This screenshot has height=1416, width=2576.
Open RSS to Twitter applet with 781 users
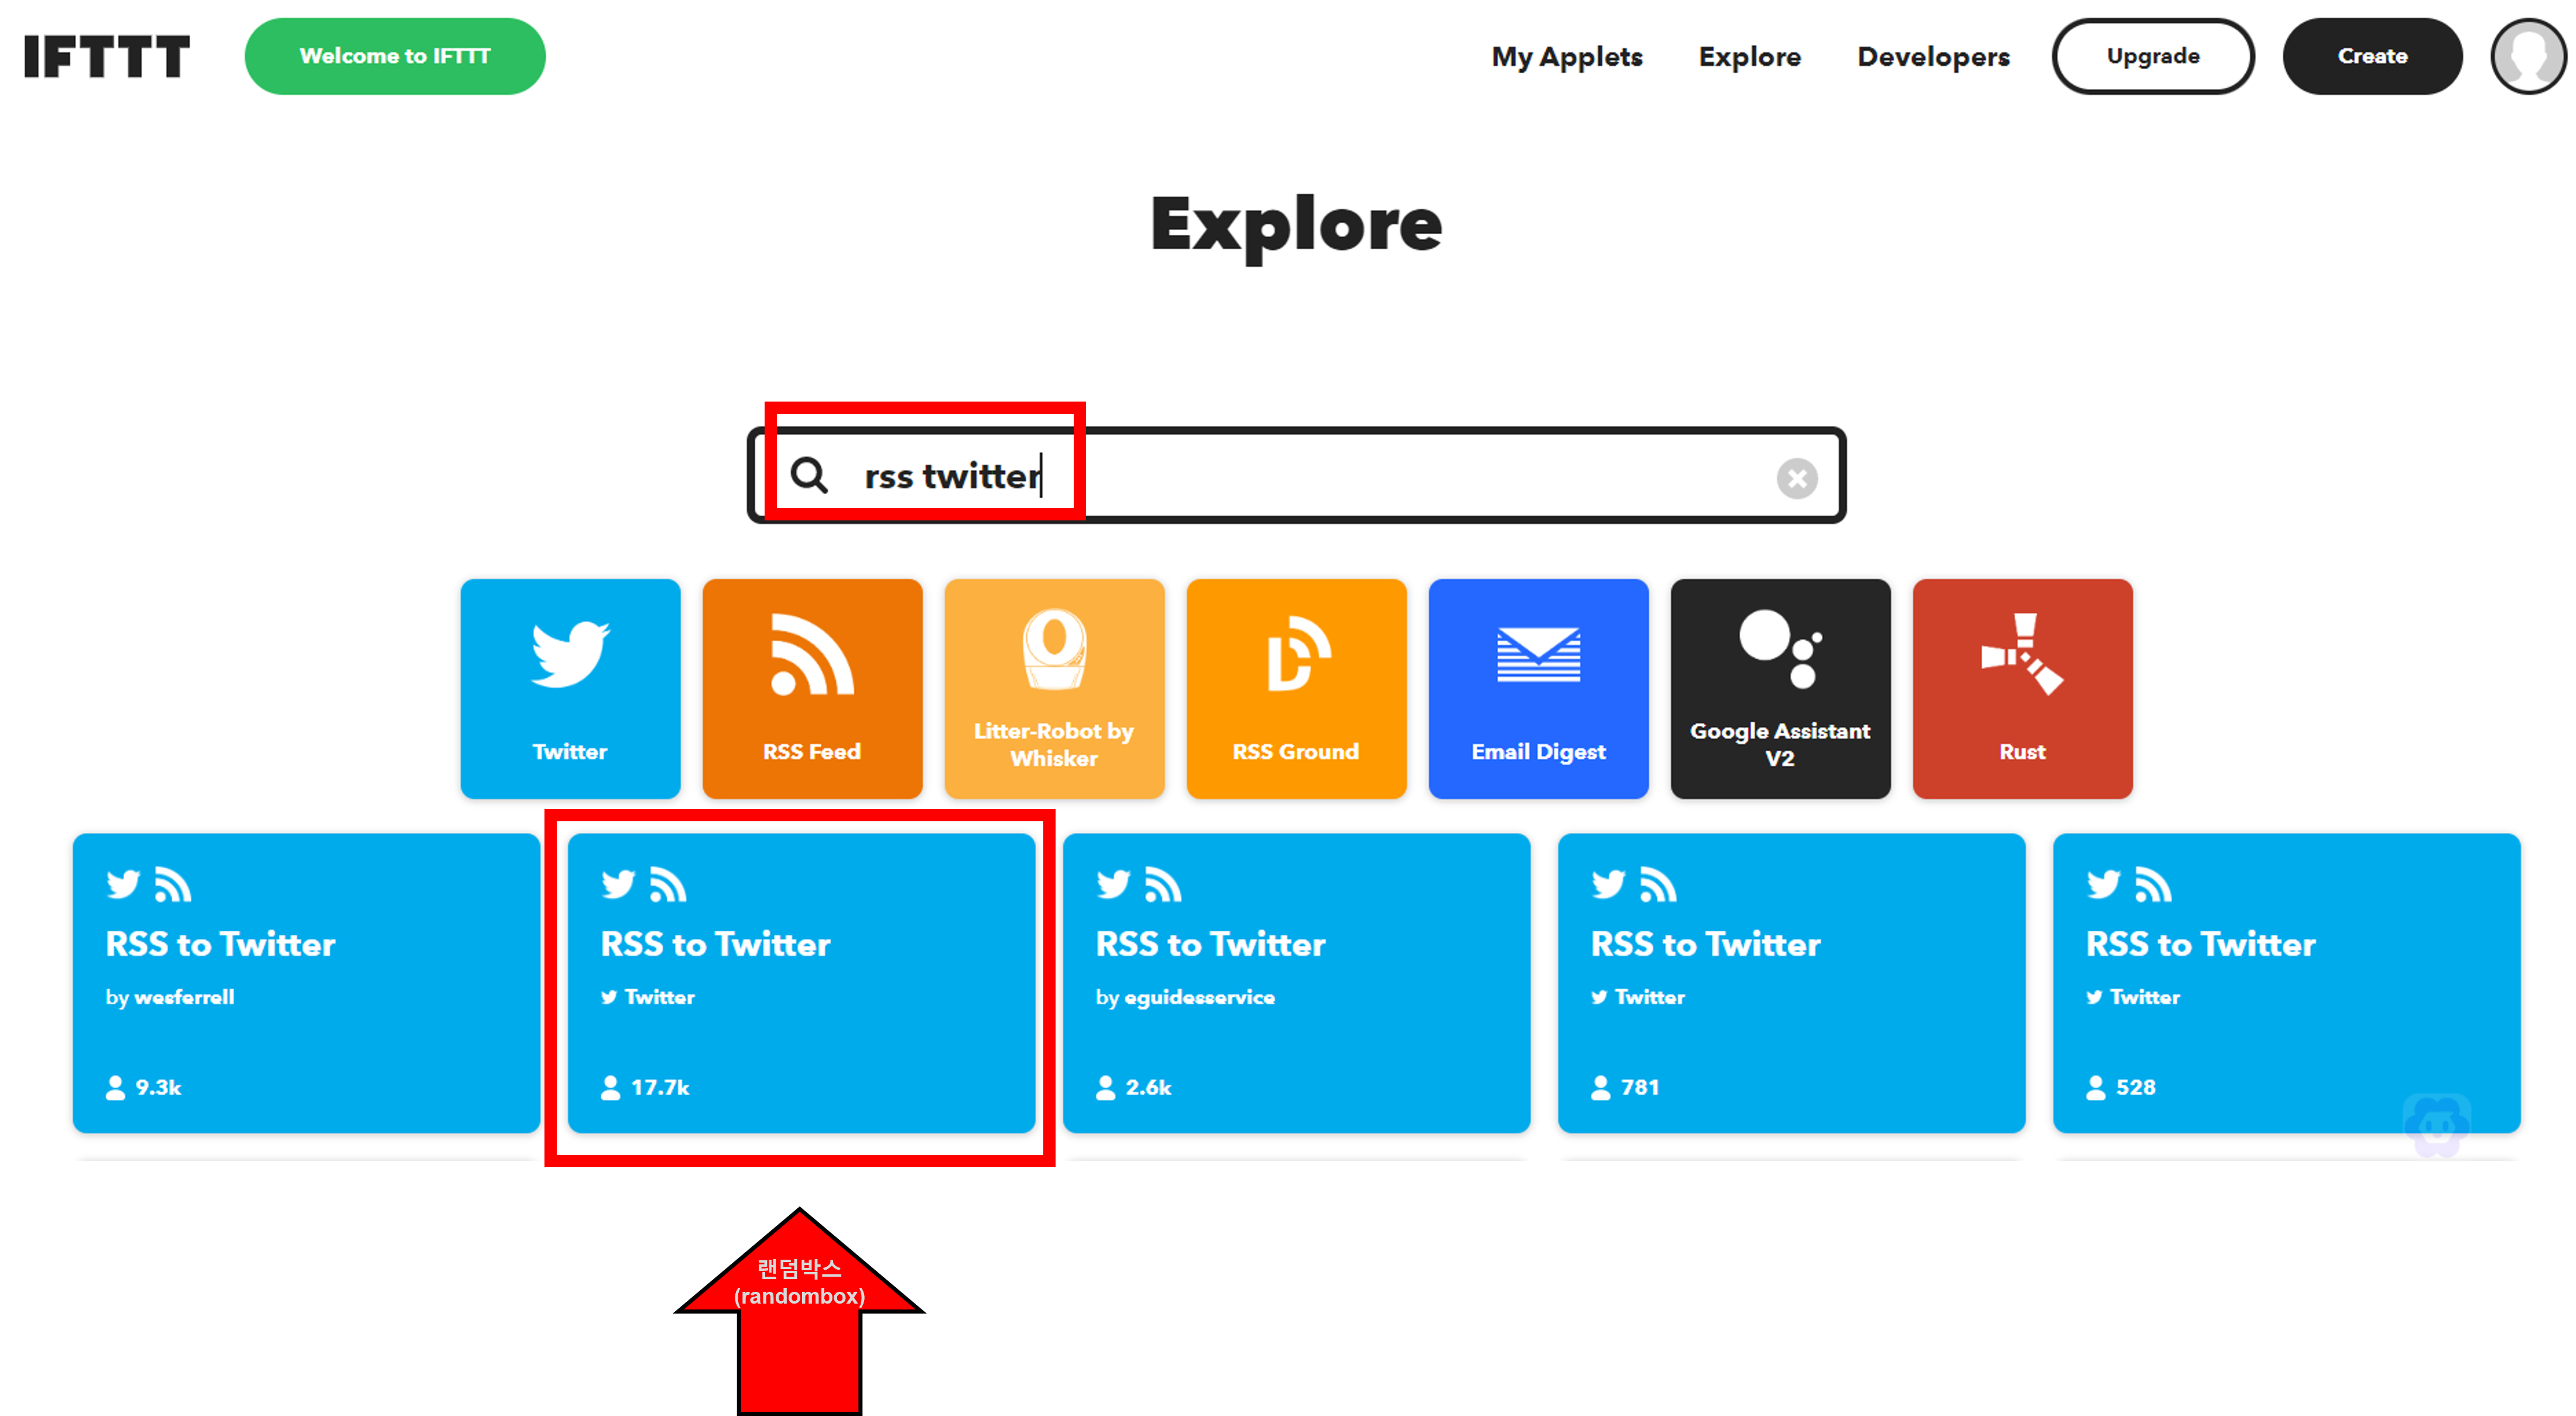1791,982
